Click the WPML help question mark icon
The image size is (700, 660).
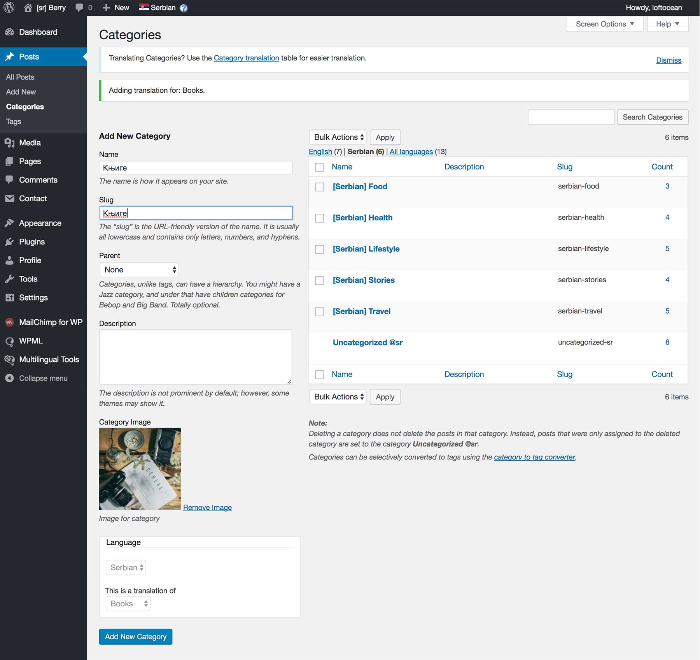tap(184, 8)
